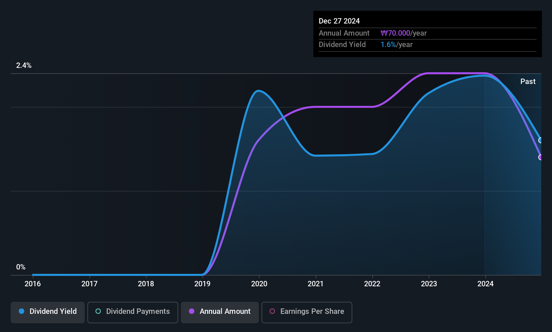The width and height of the screenshot is (552, 332).
Task: Toggle the Dividend Yield series
Action: point(48,313)
